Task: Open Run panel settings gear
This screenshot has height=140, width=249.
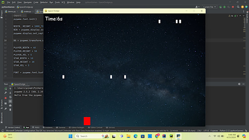Action: pos(239,84)
